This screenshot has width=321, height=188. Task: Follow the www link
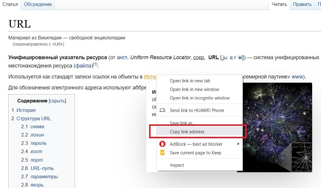[297, 77]
